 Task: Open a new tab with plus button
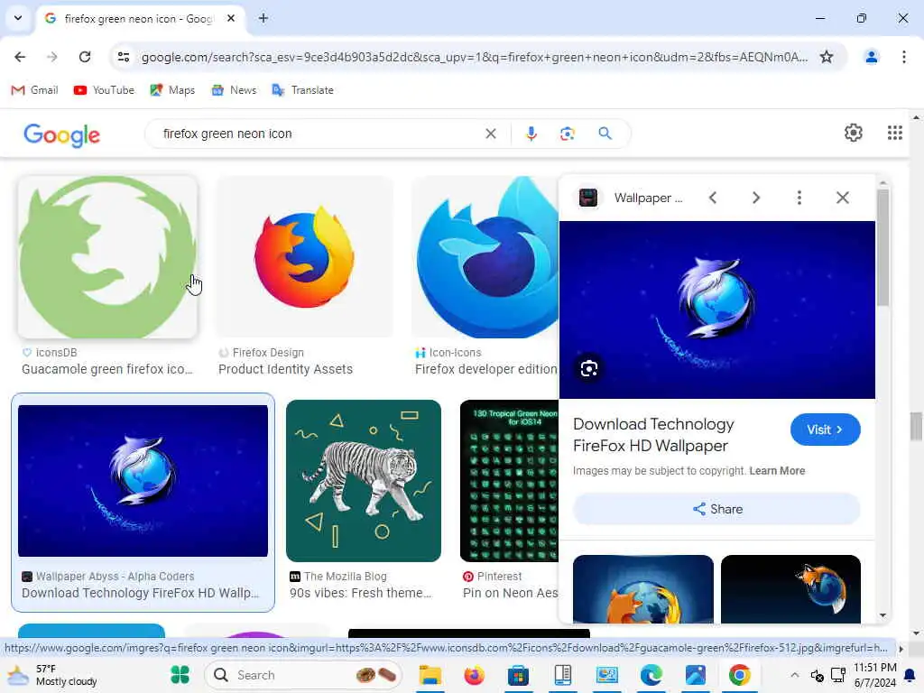coord(263,18)
